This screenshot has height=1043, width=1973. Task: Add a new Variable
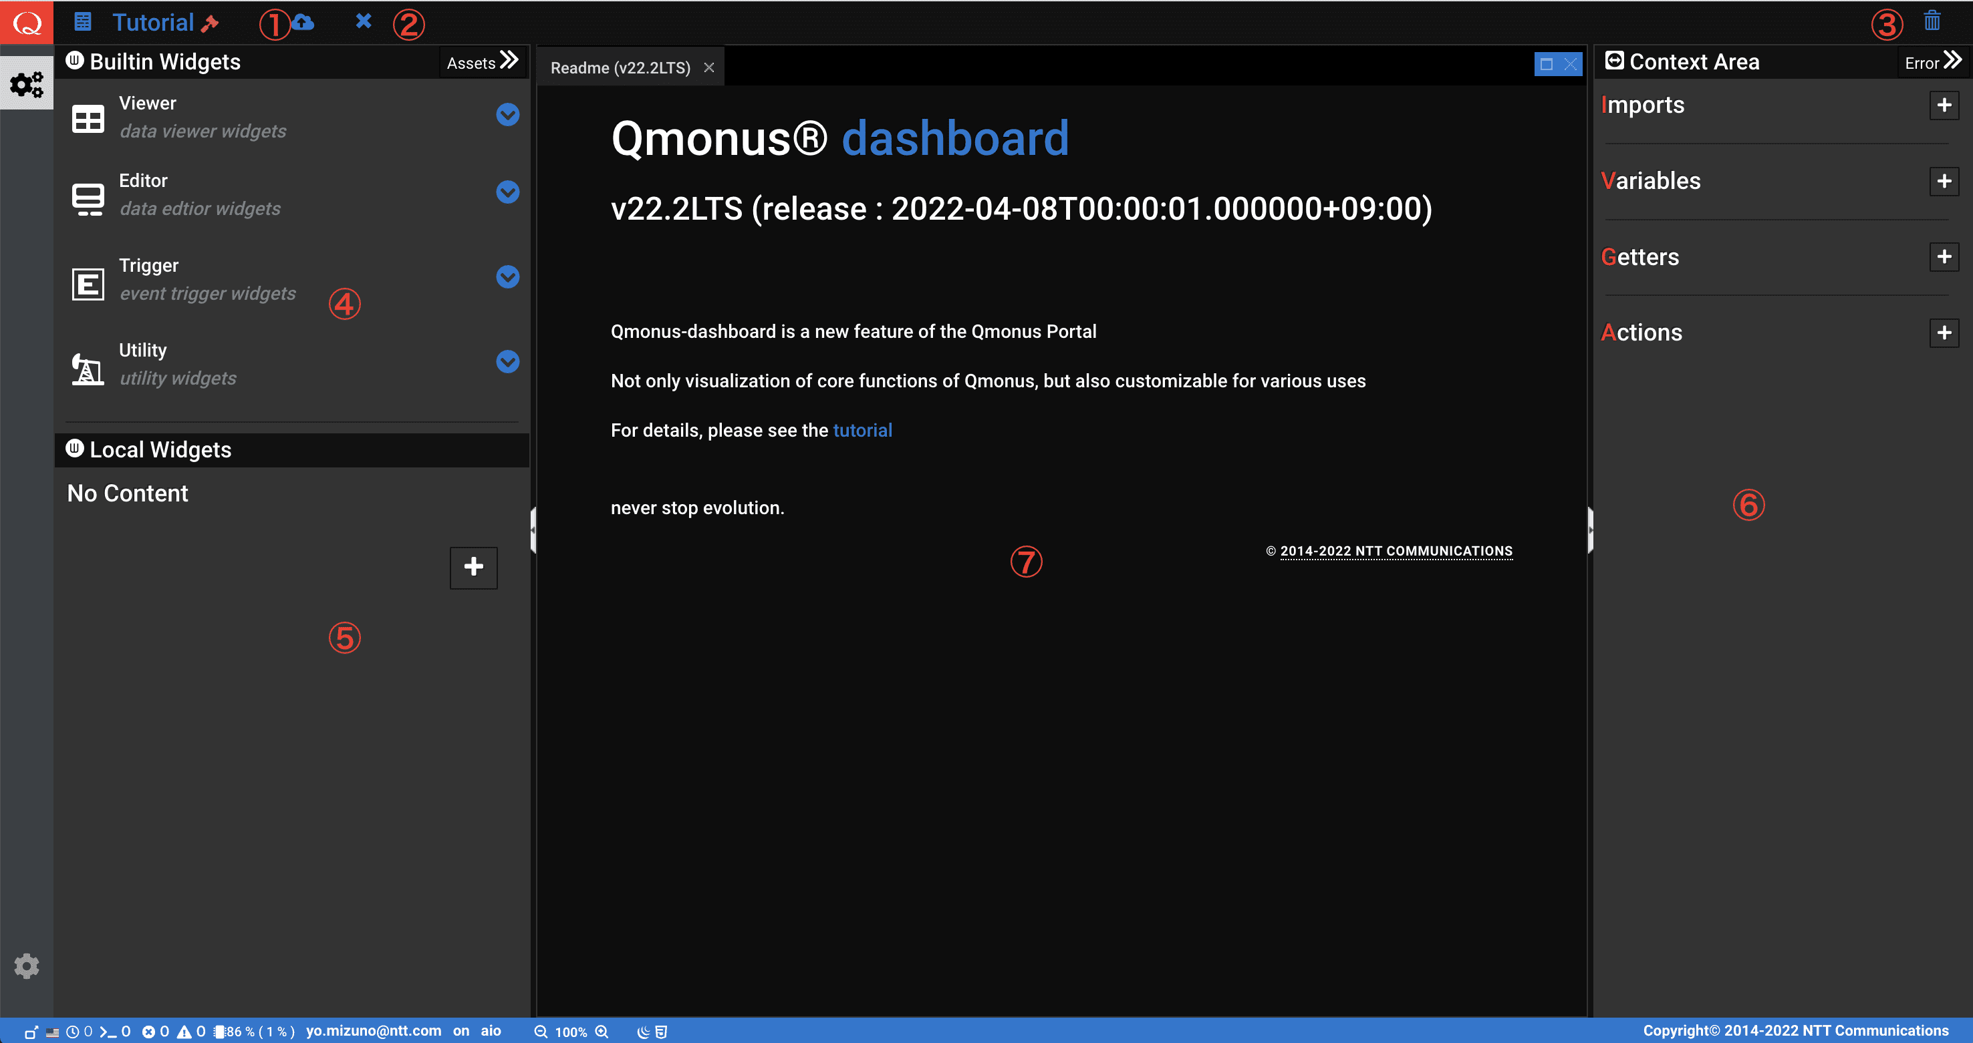pyautogui.click(x=1944, y=182)
